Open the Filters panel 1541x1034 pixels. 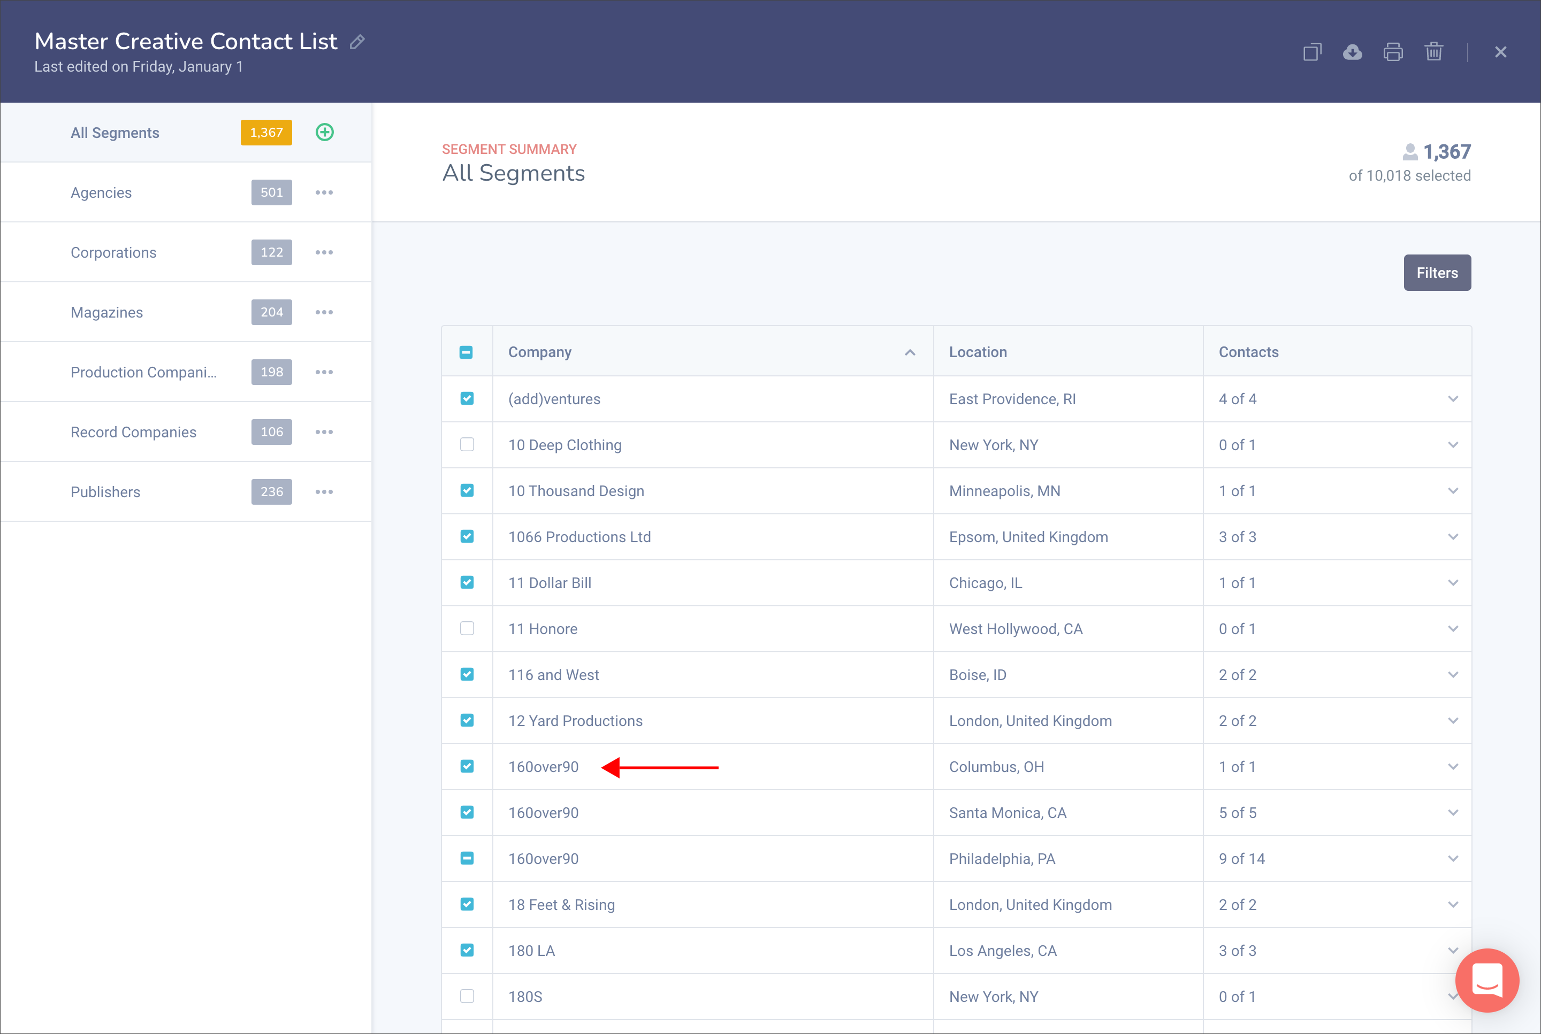[1437, 273]
